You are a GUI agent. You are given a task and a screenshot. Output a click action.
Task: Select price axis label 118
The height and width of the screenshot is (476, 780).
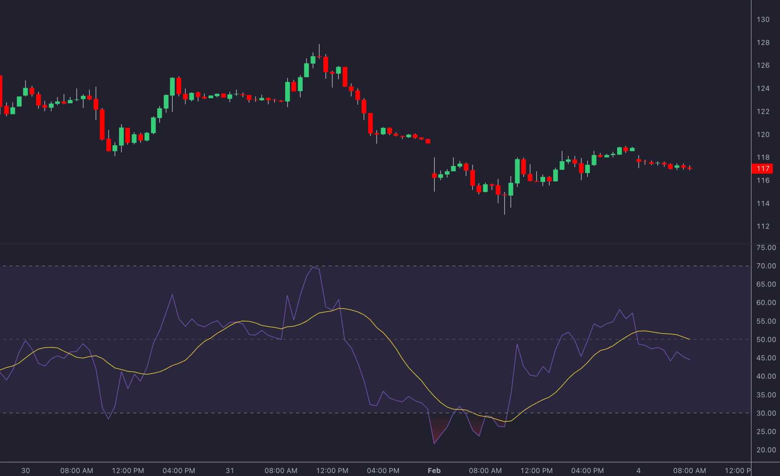(763, 157)
